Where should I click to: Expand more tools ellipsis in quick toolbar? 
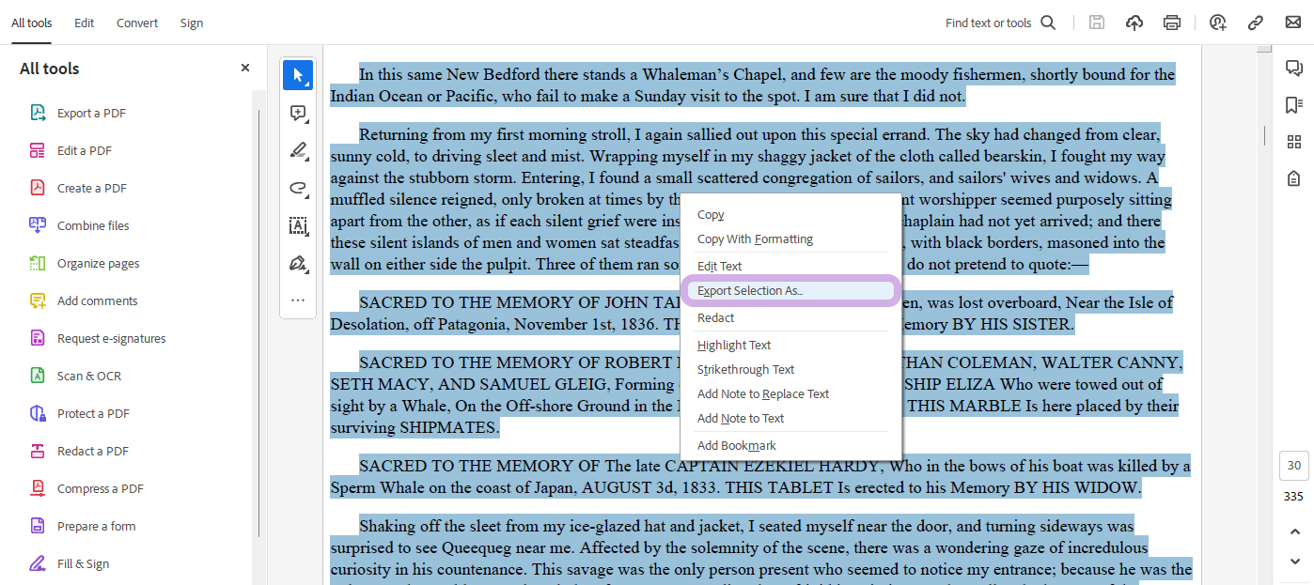tap(298, 300)
